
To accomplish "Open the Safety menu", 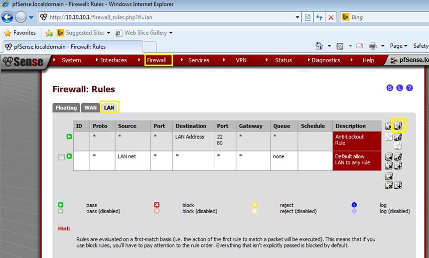I will (x=421, y=46).
